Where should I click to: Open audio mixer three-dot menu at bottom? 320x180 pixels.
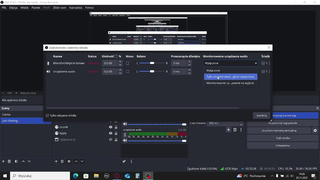click(x=131, y=161)
